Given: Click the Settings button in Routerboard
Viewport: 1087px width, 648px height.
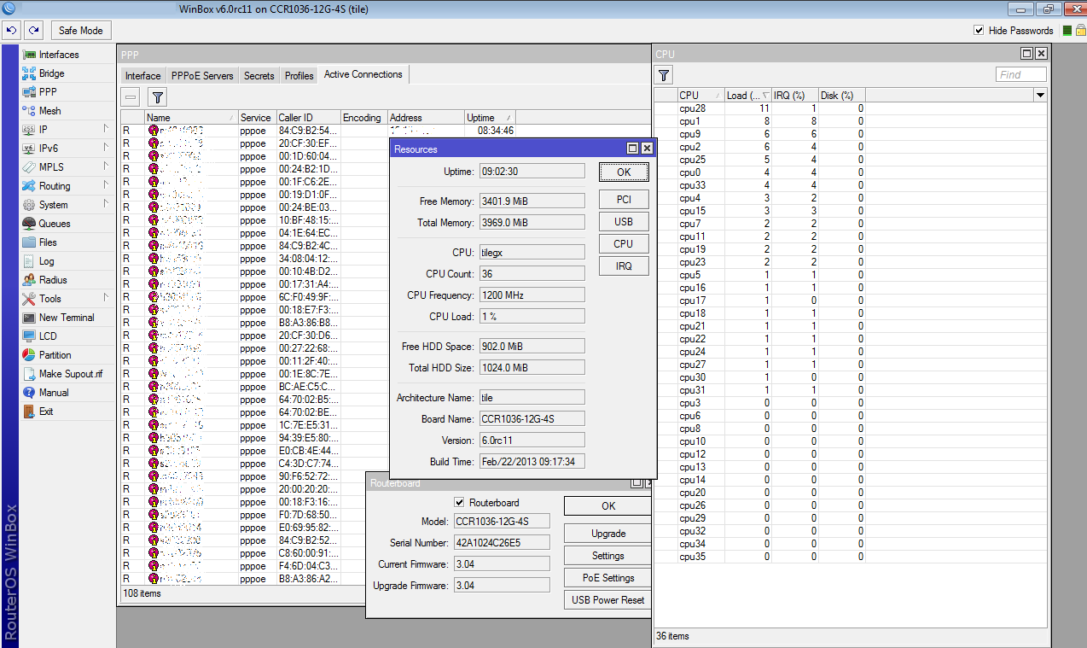Looking at the screenshot, I should pyautogui.click(x=607, y=555).
